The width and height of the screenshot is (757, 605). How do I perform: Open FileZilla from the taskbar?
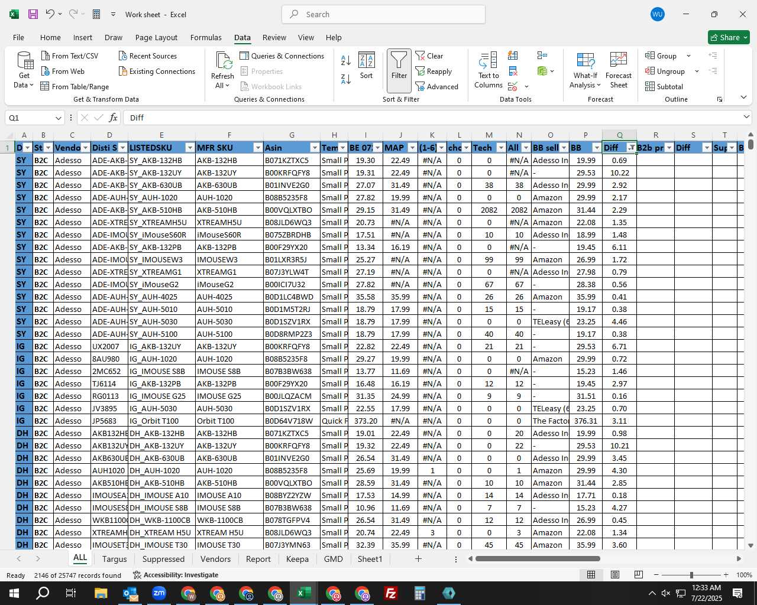point(390,593)
